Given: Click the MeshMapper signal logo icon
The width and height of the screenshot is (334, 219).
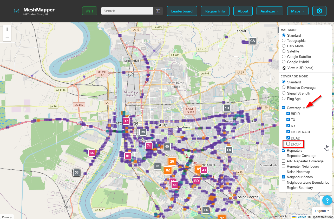Looking at the screenshot, I should coord(17,11).
